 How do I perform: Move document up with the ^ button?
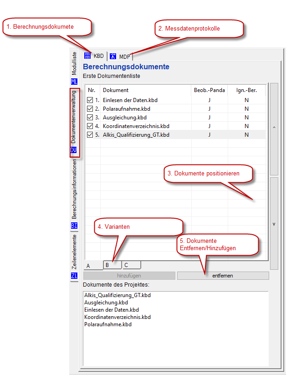[274, 129]
